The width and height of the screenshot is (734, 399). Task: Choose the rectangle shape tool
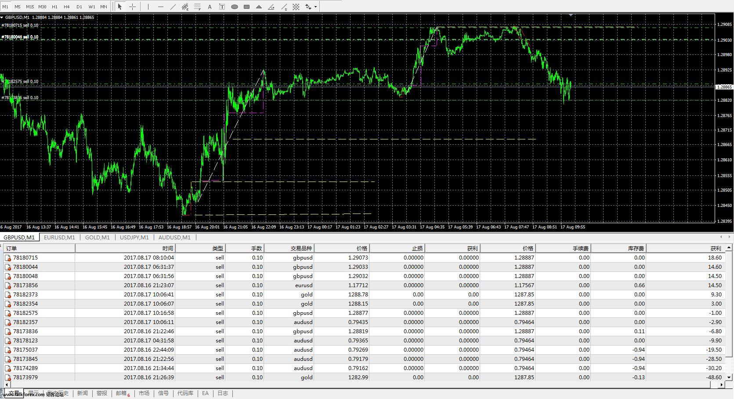pyautogui.click(x=247, y=7)
